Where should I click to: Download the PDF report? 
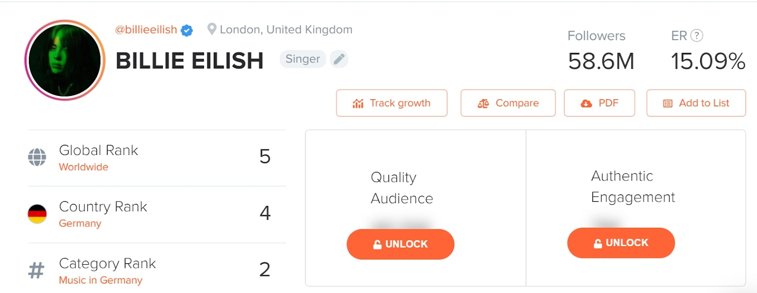[599, 103]
